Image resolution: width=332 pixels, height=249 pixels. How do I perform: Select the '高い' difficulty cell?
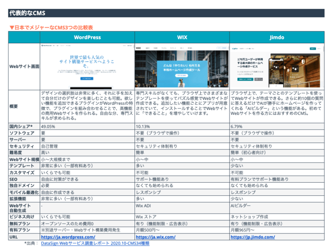click(x=45, y=152)
